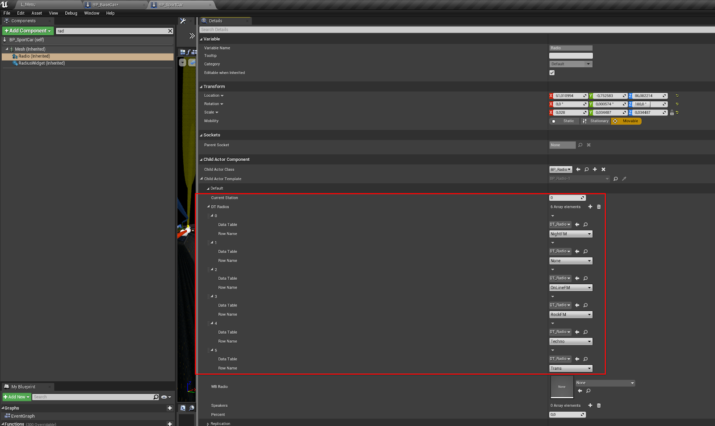The image size is (715, 426).
Task: Collapse the DT Radios array
Action: [208, 207]
